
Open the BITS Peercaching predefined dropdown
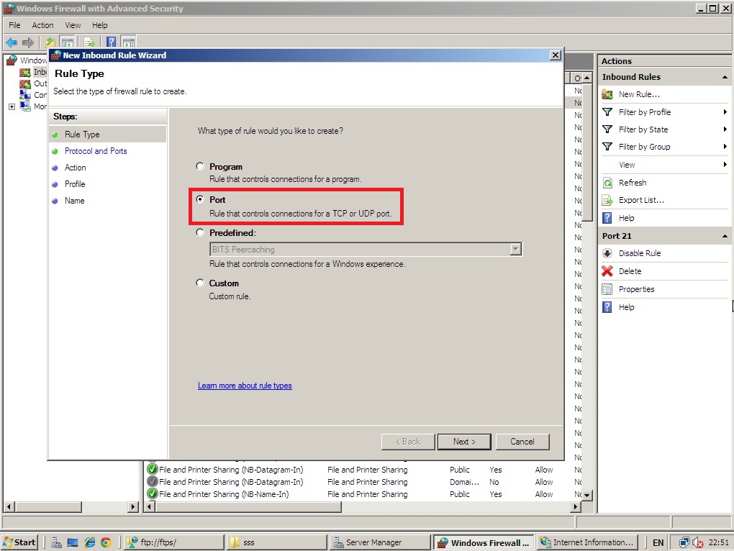click(x=515, y=250)
